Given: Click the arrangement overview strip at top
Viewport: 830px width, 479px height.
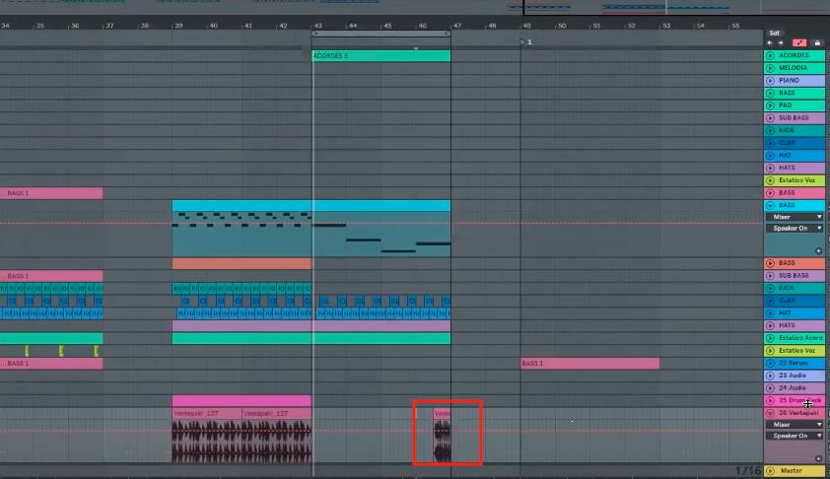Looking at the screenshot, I should point(415,7).
